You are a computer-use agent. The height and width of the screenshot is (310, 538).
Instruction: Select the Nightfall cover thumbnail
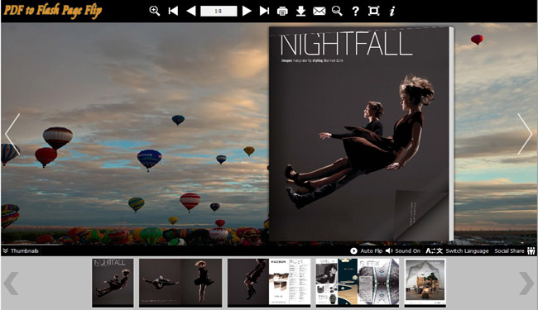[x=113, y=283]
